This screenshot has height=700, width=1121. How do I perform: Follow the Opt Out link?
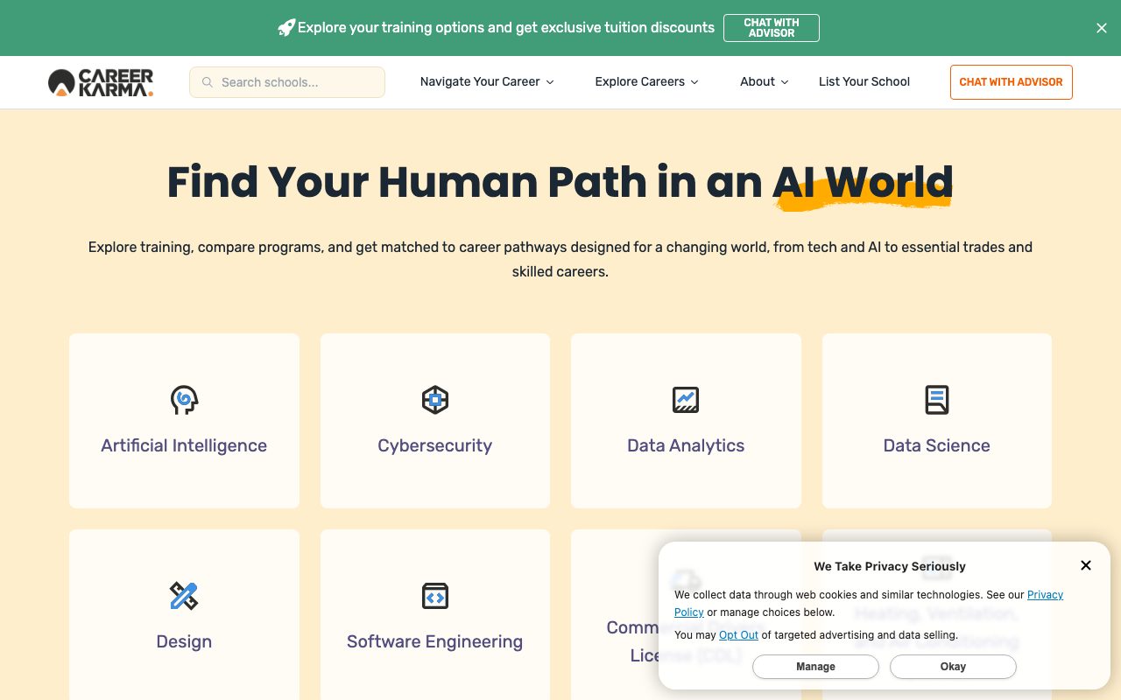(738, 635)
